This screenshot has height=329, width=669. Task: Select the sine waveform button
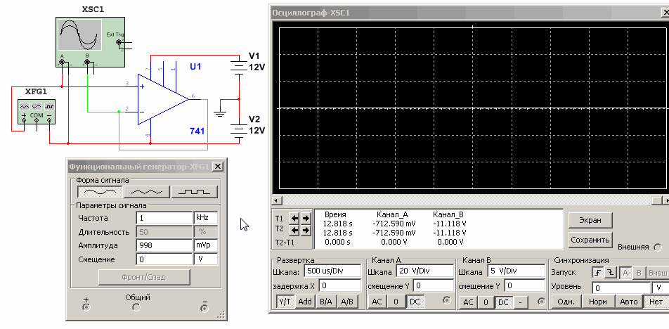tap(99, 191)
